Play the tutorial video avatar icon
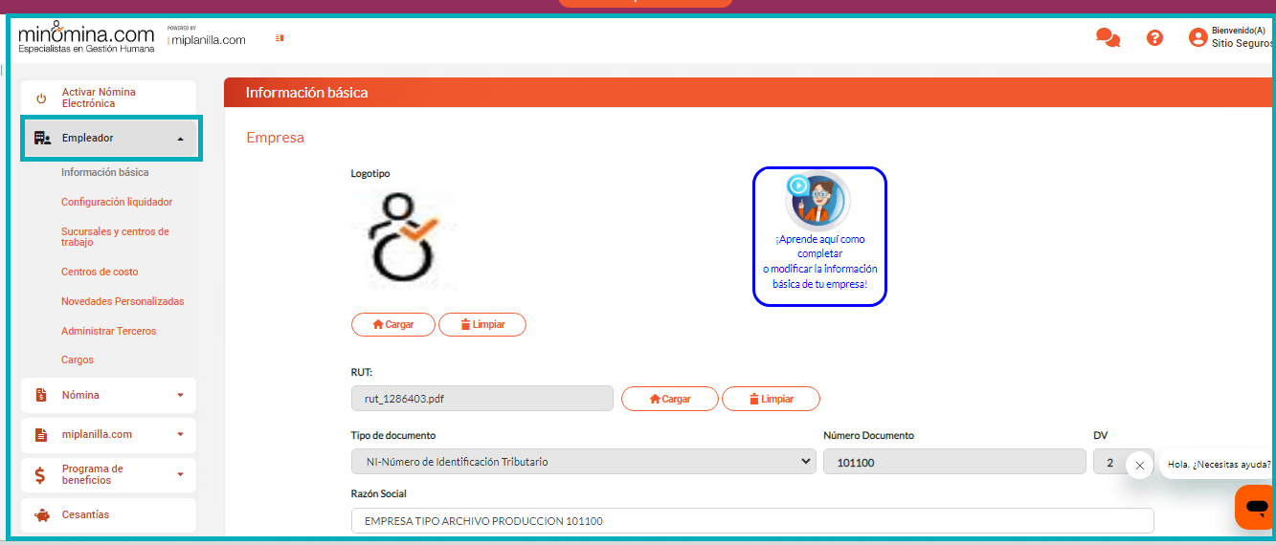The image size is (1276, 545). 817,200
